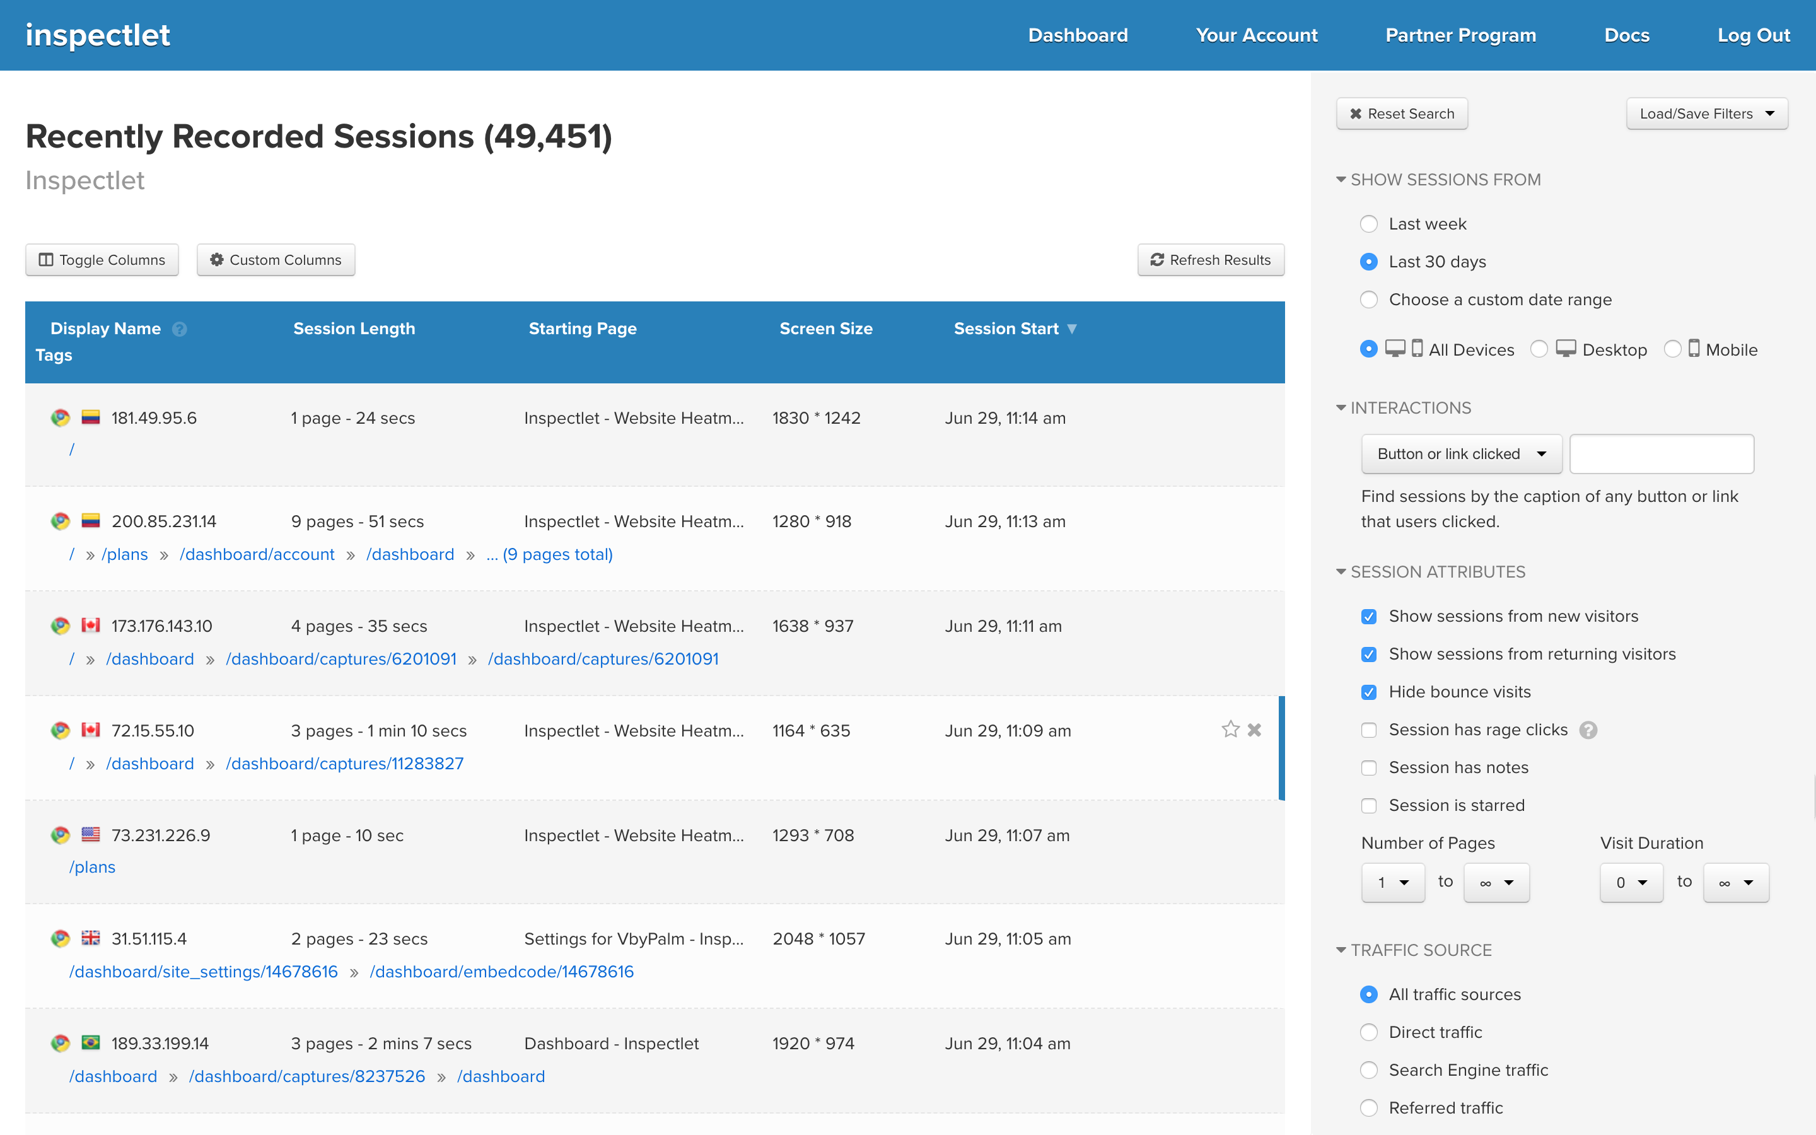Star the 72.15.55.10 session
This screenshot has width=1816, height=1135.
[x=1230, y=730]
